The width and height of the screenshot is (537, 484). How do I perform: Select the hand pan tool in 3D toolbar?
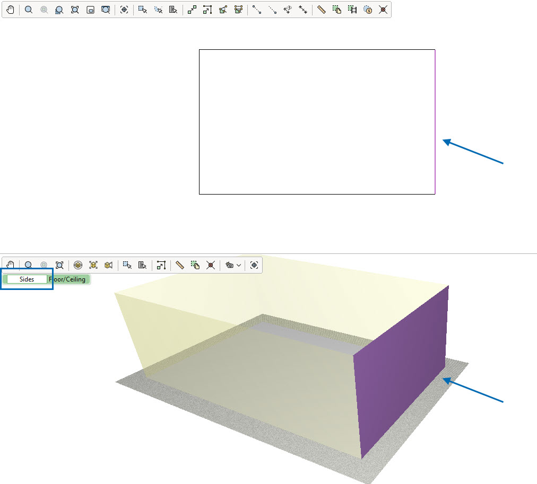tap(10, 265)
